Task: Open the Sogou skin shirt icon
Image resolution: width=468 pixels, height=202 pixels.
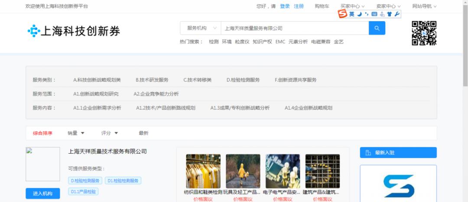Action: click(x=390, y=14)
